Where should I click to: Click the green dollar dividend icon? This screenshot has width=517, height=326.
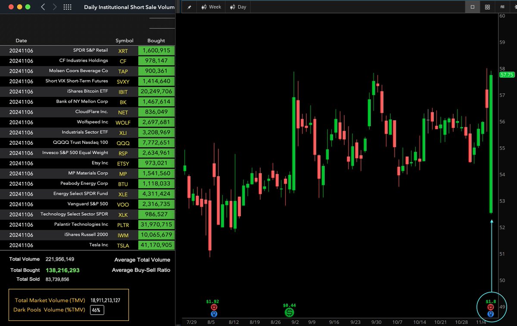289,312
